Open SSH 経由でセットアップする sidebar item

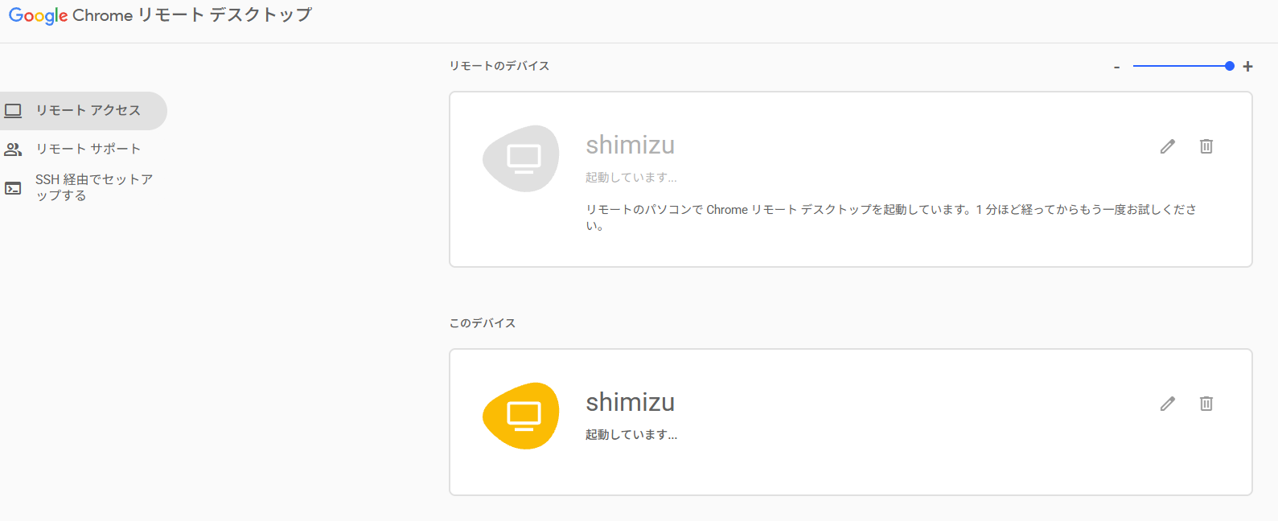[84, 188]
